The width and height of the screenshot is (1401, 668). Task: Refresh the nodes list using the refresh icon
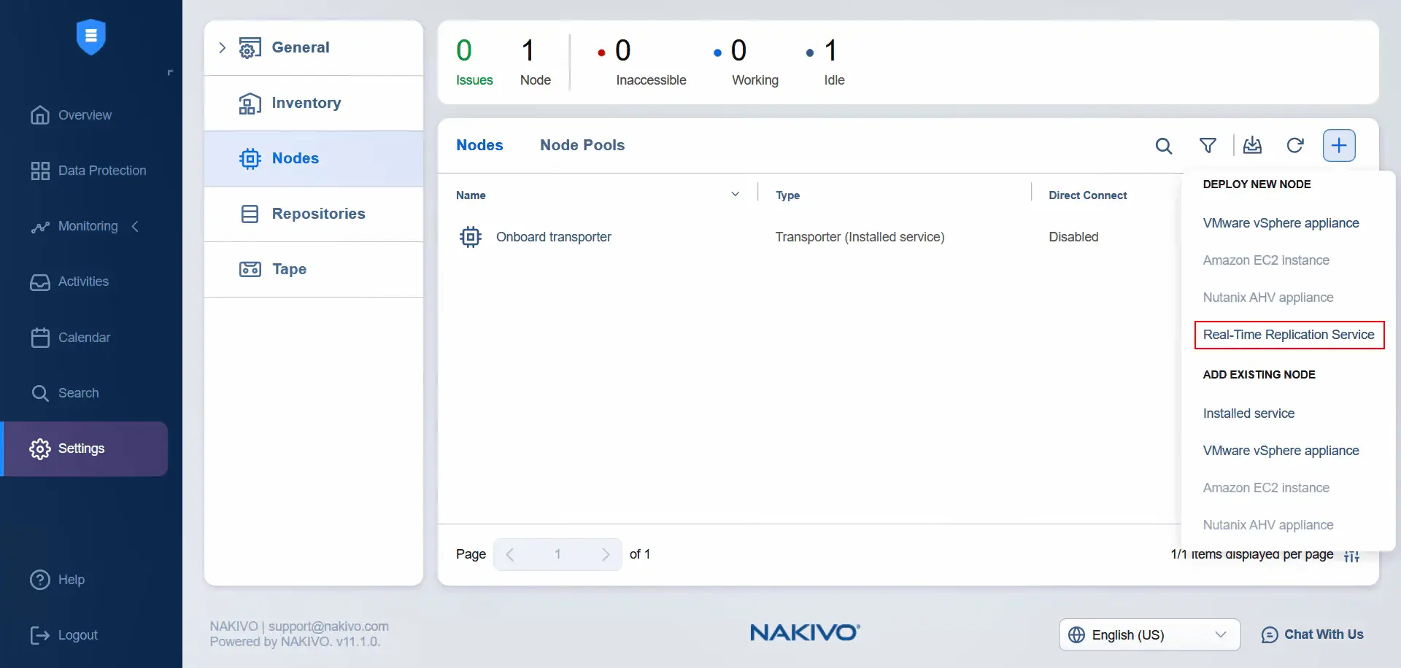1296,145
